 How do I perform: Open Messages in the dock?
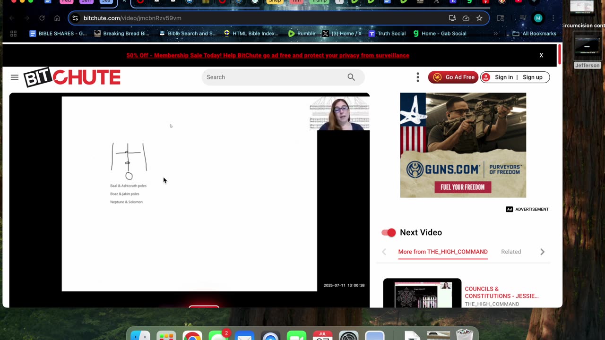(218, 335)
